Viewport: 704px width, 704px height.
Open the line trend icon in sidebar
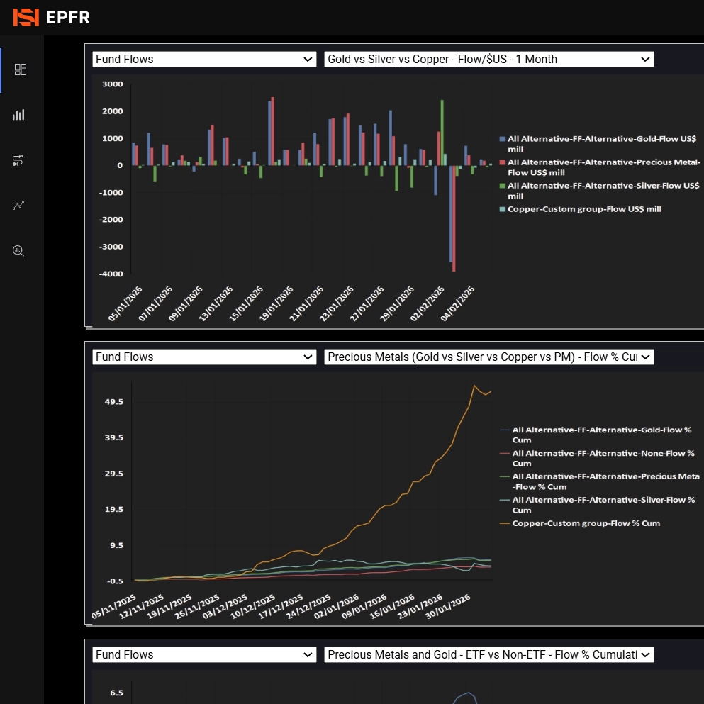pyautogui.click(x=19, y=206)
